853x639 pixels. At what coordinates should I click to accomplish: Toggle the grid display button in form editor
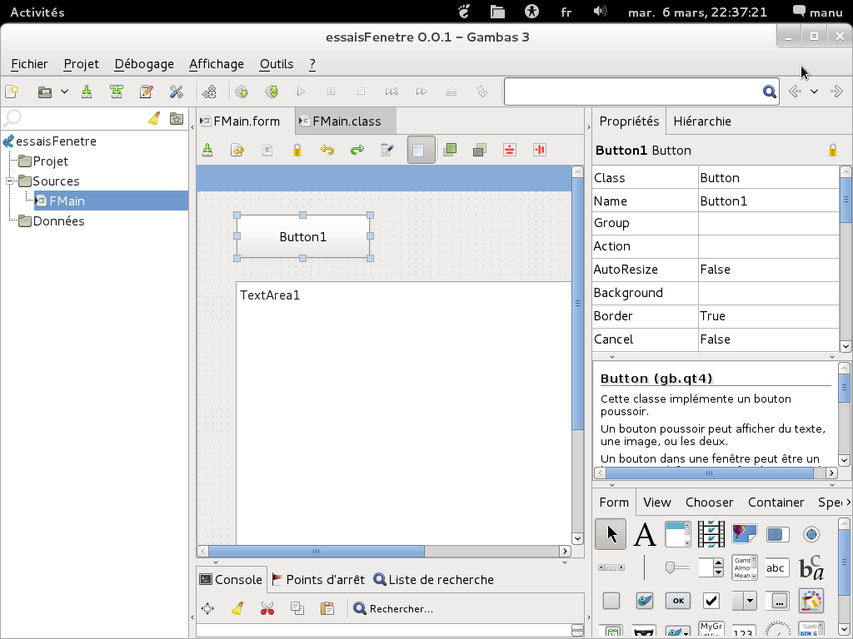point(421,150)
